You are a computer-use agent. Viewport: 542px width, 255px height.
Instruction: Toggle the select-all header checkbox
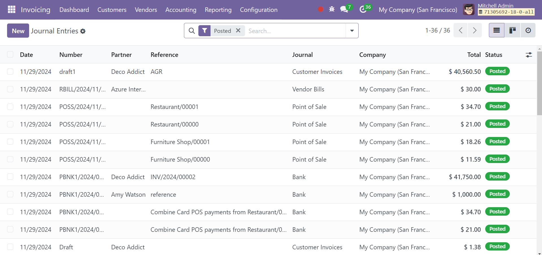pyautogui.click(x=10, y=54)
